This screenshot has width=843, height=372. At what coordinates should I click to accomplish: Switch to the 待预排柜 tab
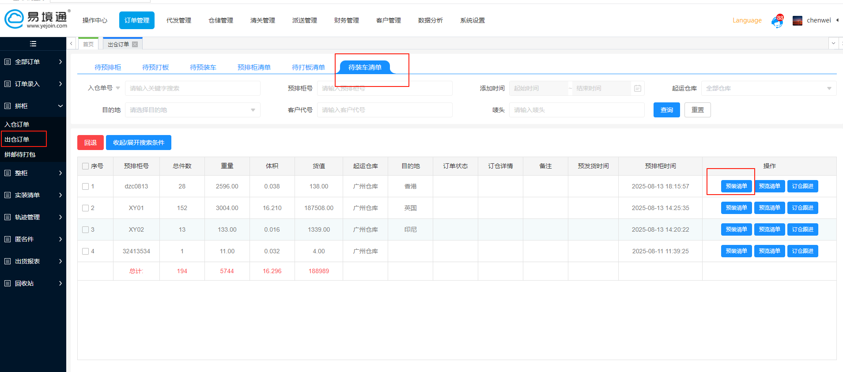coord(108,67)
